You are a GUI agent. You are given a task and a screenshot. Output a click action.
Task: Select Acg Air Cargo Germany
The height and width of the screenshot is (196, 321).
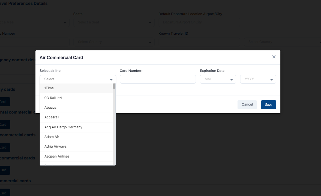(76, 127)
